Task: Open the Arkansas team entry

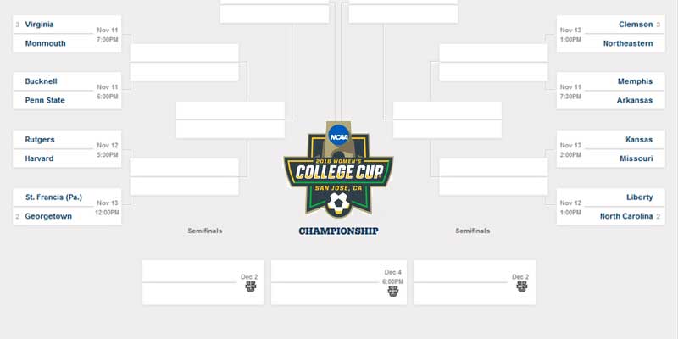Action: [635, 100]
